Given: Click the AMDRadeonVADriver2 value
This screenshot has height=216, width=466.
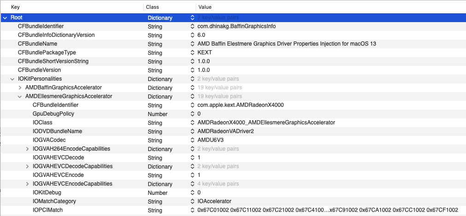Looking at the screenshot, I should (x=226, y=131).
